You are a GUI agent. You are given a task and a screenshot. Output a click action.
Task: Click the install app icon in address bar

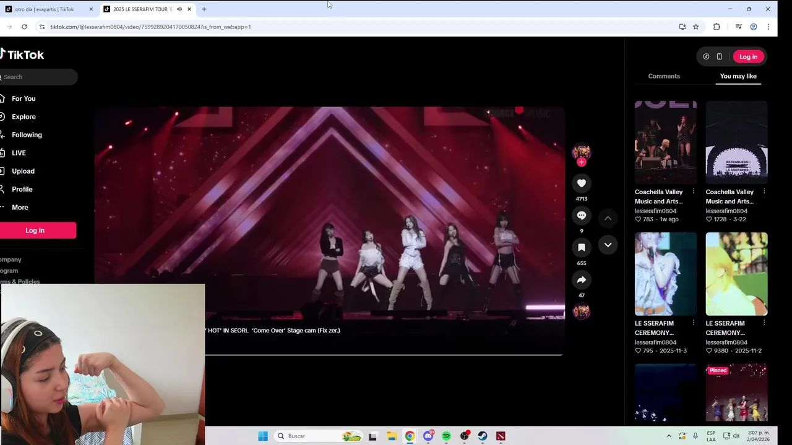(x=682, y=27)
